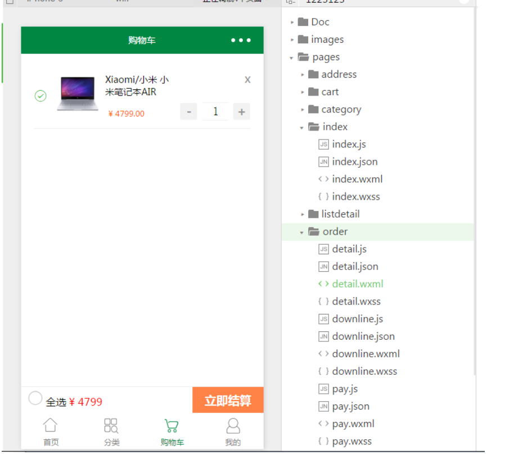Viewport: 505px width, 454px height.
Task: Select the listdetail folder icon
Action: 313,214
